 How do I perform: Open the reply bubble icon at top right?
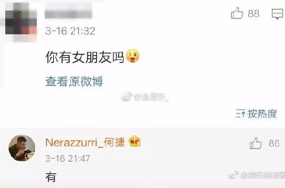tap(277, 14)
